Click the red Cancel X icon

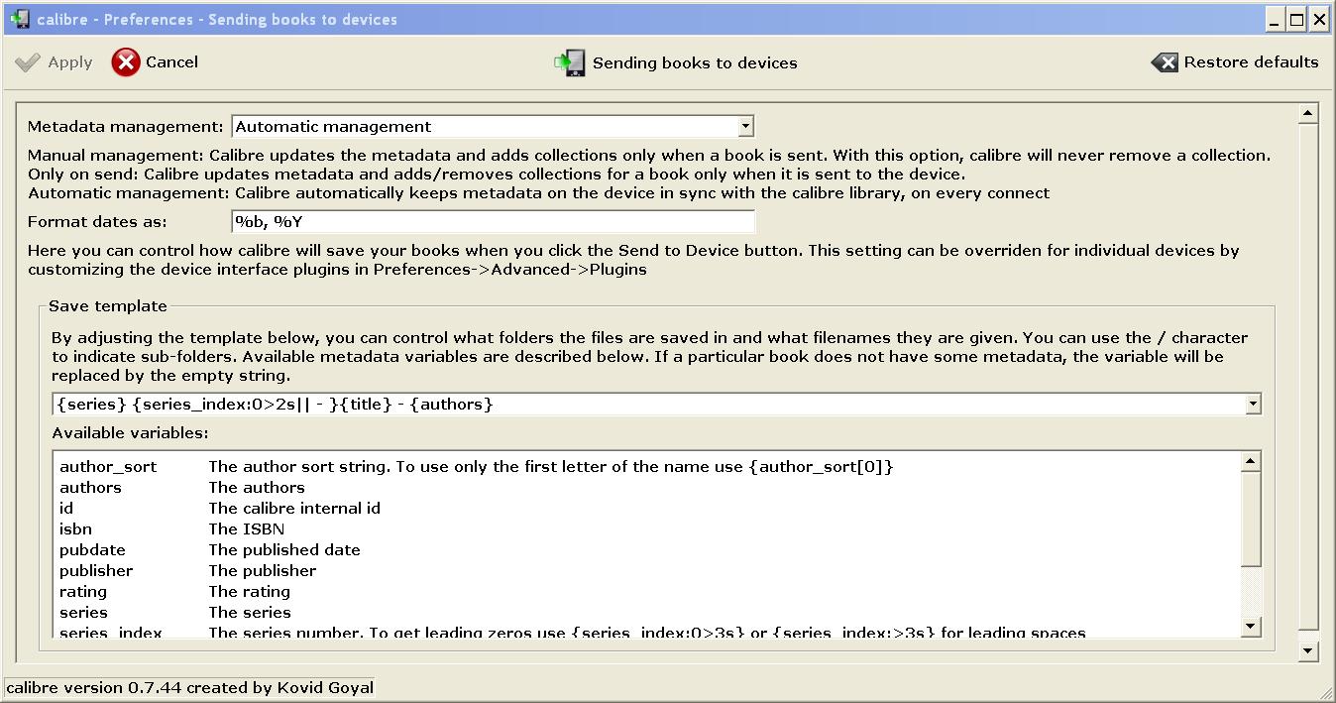[x=126, y=62]
